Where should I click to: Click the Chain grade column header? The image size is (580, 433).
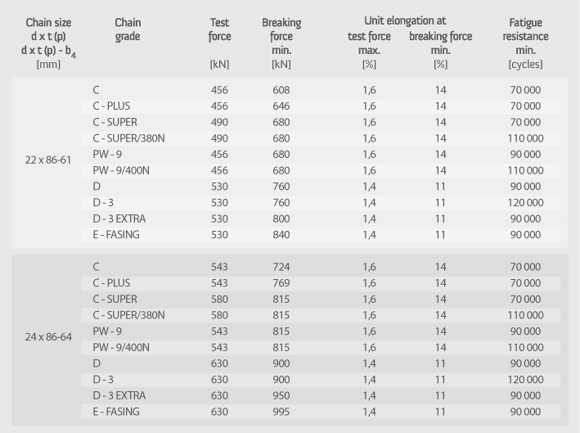pyautogui.click(x=128, y=29)
